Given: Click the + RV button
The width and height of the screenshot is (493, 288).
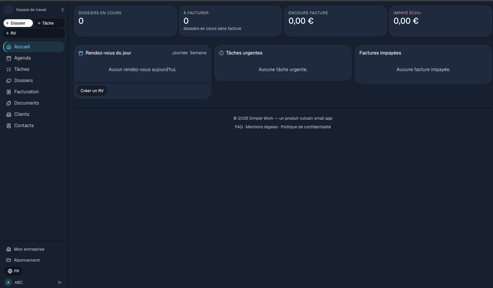Looking at the screenshot, I should coord(34,33).
